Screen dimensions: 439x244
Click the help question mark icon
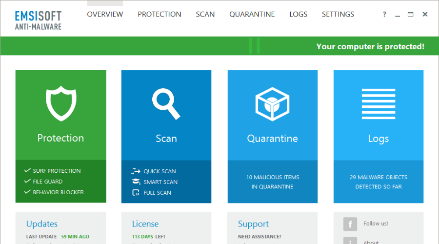[384, 14]
